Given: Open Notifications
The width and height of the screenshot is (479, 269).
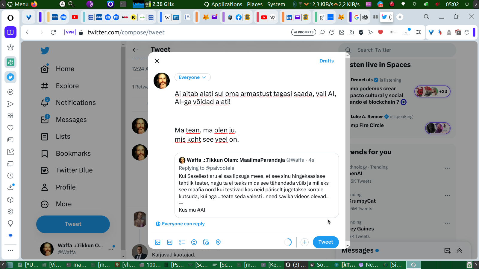Looking at the screenshot, I should [68, 103].
